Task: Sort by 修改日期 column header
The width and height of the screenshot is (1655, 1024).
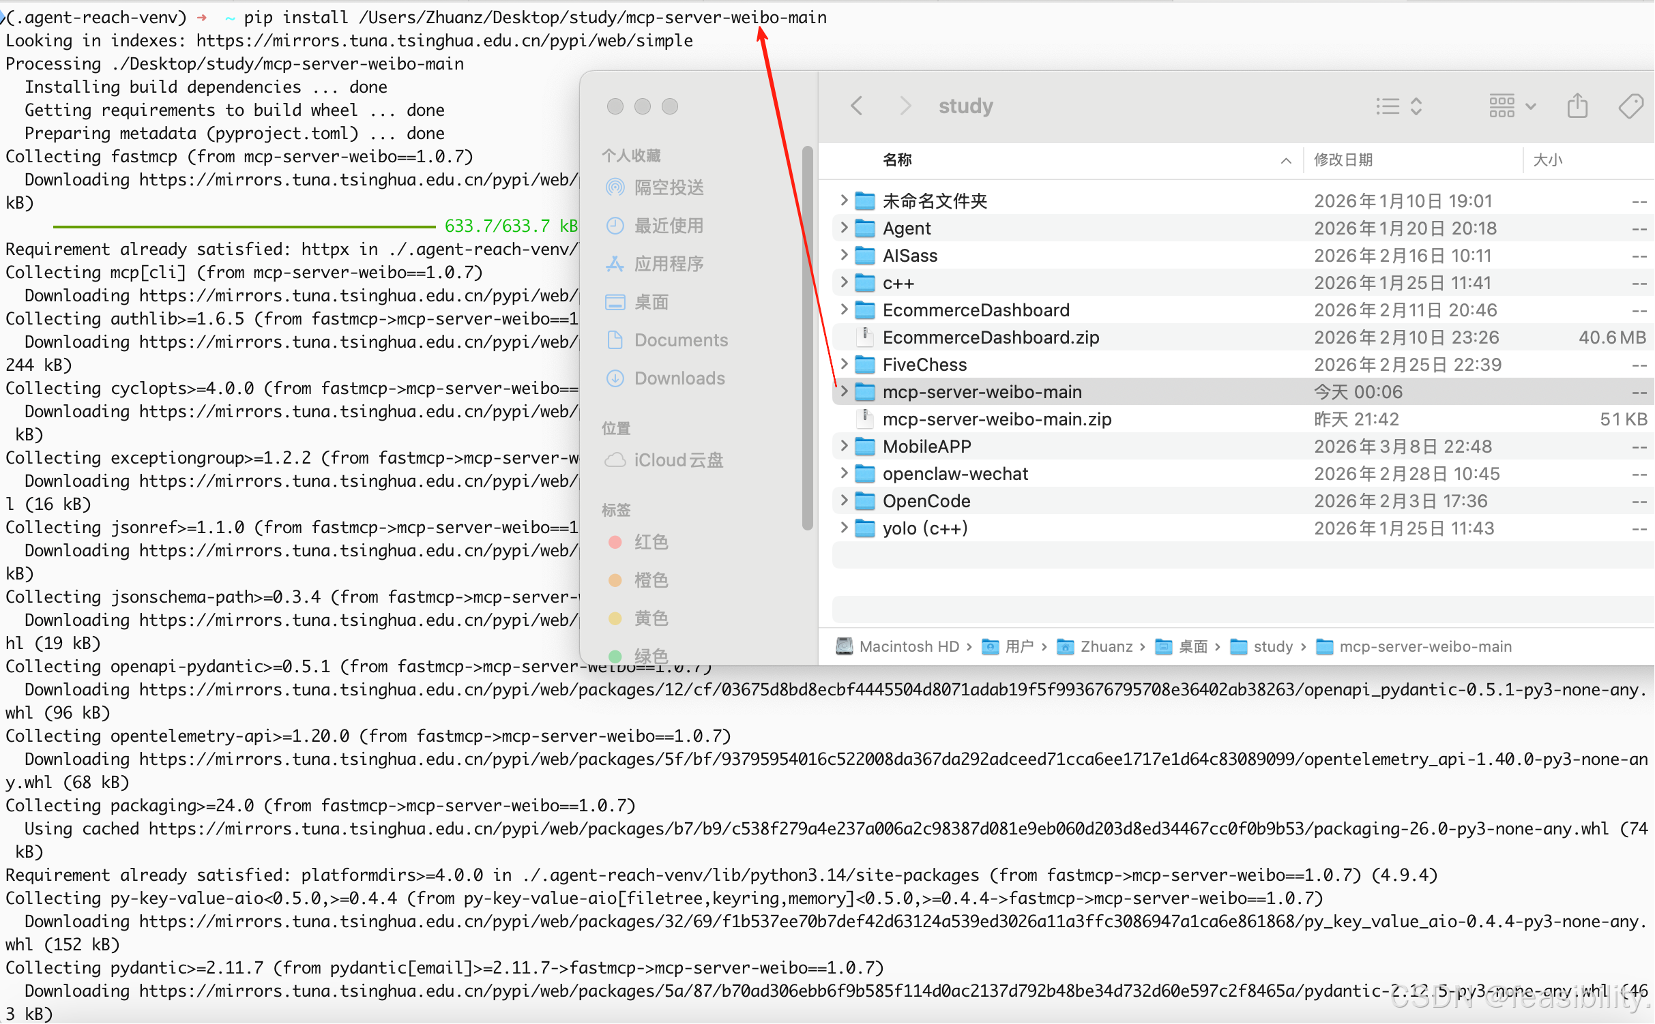Action: pyautogui.click(x=1343, y=160)
